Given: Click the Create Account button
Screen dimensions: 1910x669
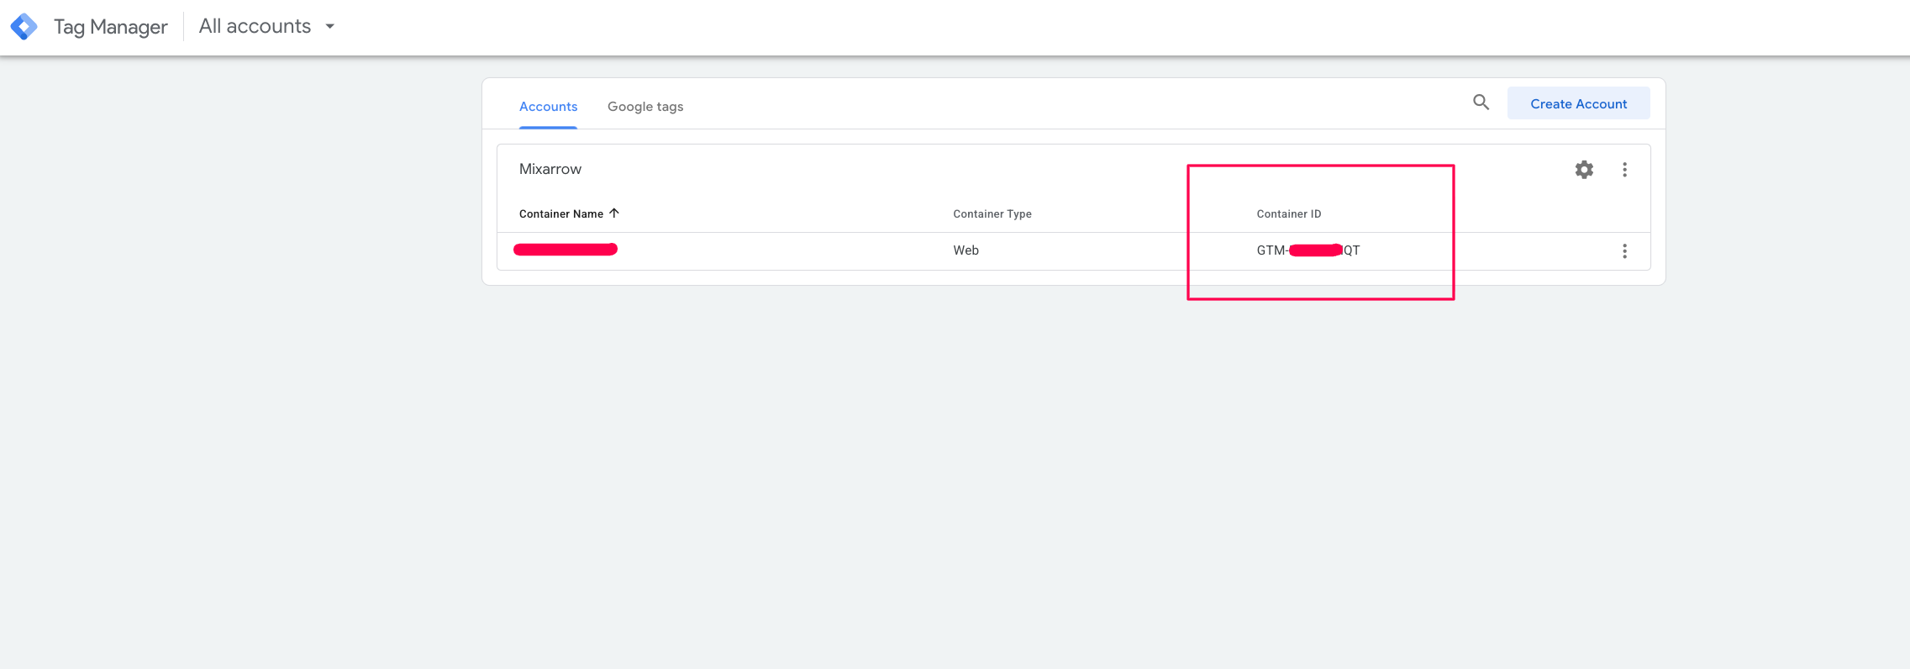Looking at the screenshot, I should pyautogui.click(x=1578, y=103).
